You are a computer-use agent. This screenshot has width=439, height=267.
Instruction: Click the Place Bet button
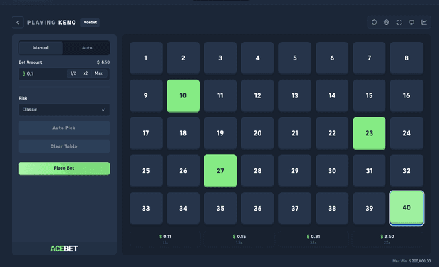click(64, 168)
